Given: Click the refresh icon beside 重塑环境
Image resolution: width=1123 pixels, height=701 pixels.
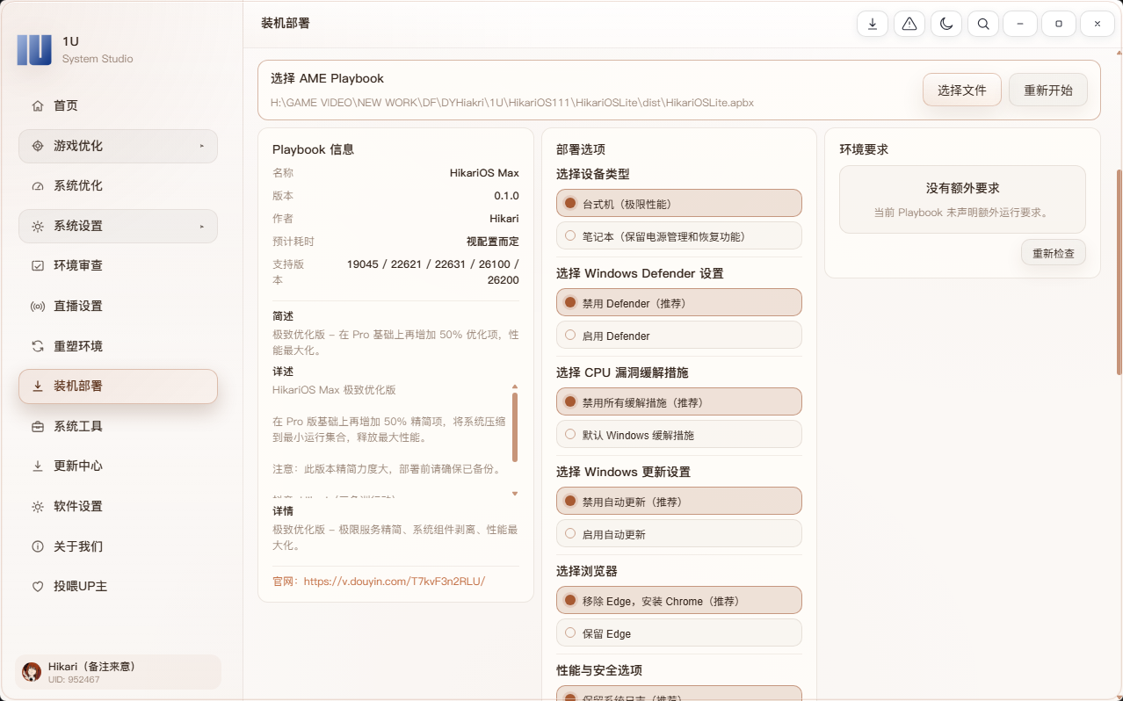Looking at the screenshot, I should coord(38,346).
